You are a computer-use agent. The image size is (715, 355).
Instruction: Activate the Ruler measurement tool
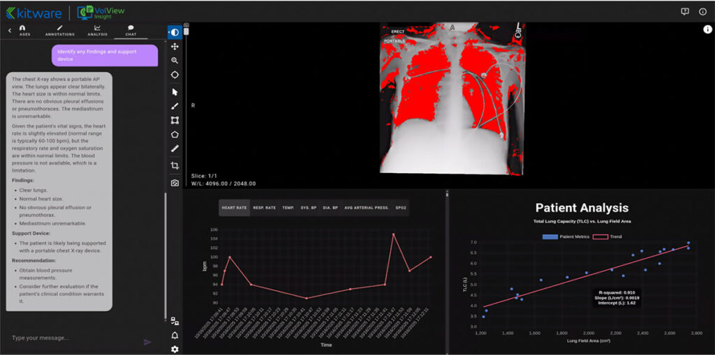click(x=175, y=149)
